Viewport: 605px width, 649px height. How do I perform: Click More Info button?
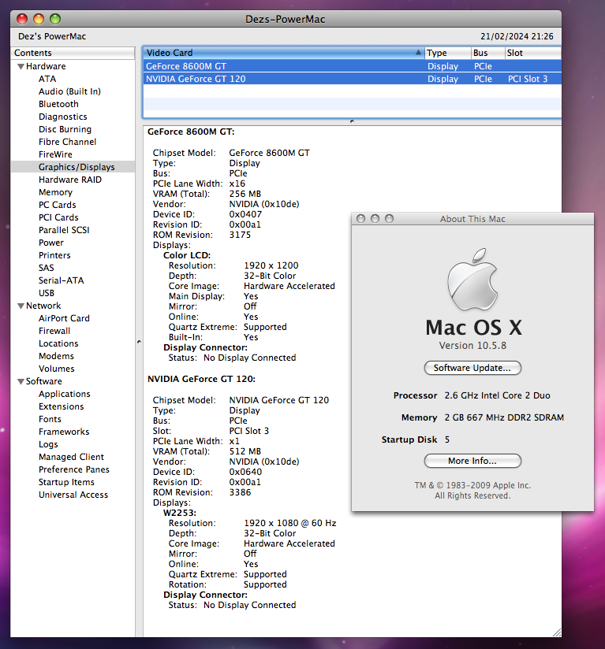click(x=472, y=461)
